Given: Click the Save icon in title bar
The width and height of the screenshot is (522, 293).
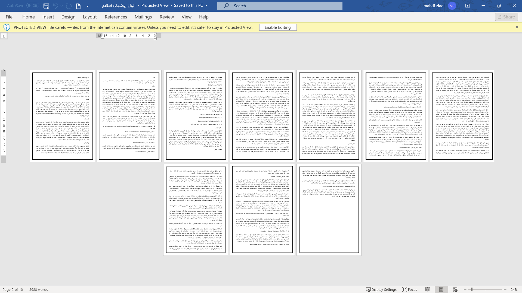Looking at the screenshot, I should coord(46,6).
